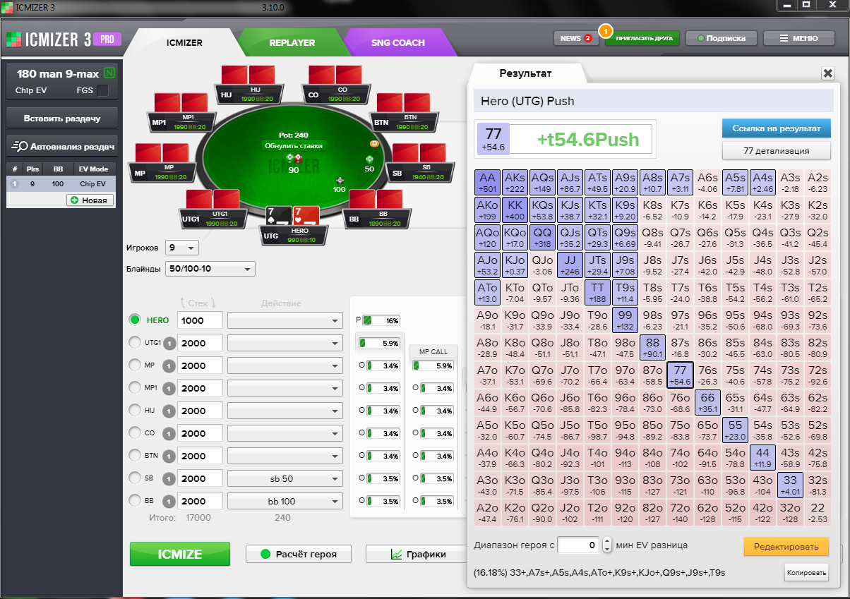Click the gray 1 badge in the MP1 row
The width and height of the screenshot is (850, 599).
coord(169,388)
